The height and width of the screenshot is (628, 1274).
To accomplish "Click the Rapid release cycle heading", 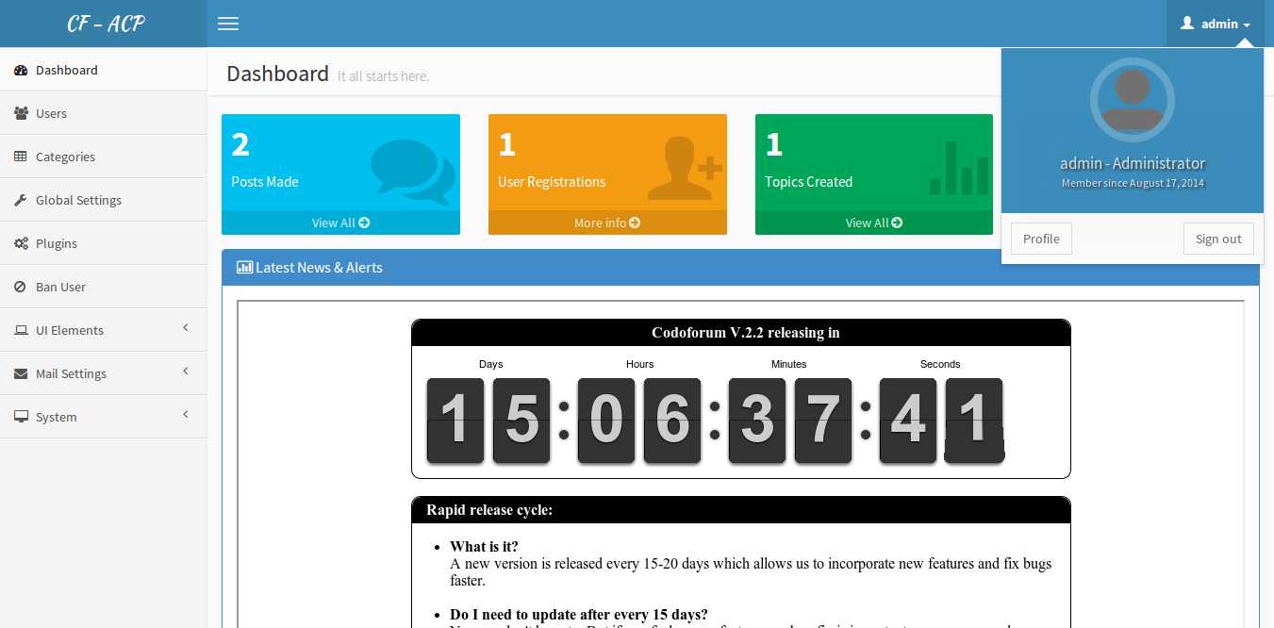I will pyautogui.click(x=489, y=510).
